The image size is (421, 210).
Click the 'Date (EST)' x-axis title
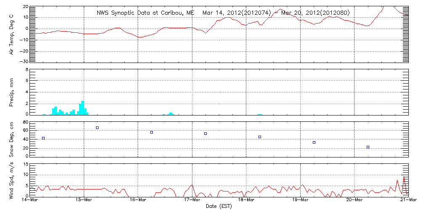click(x=219, y=206)
